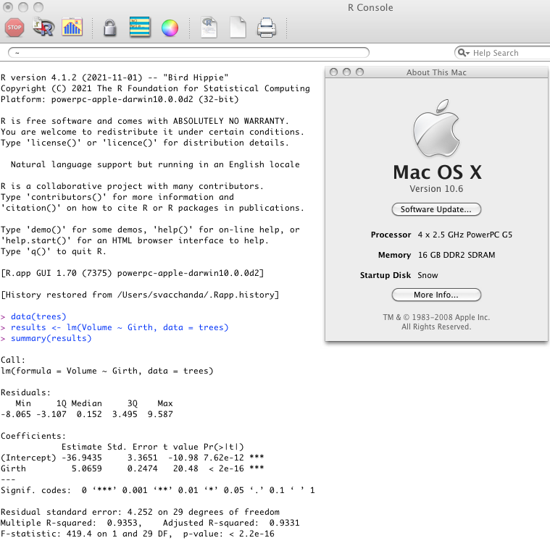Click the Apple logo in About This Mac
This screenshot has width=550, height=551.
pos(436,128)
